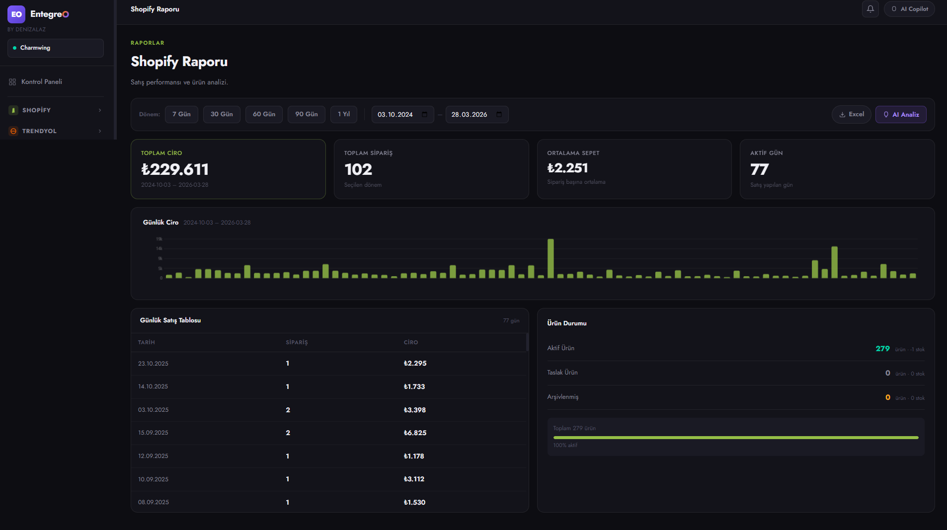This screenshot has width=947, height=530.
Task: Click the Charmwing status dot
Action: point(15,48)
